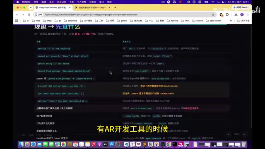
Task: Open Launchpad from the Dock
Action: click(27, 144)
